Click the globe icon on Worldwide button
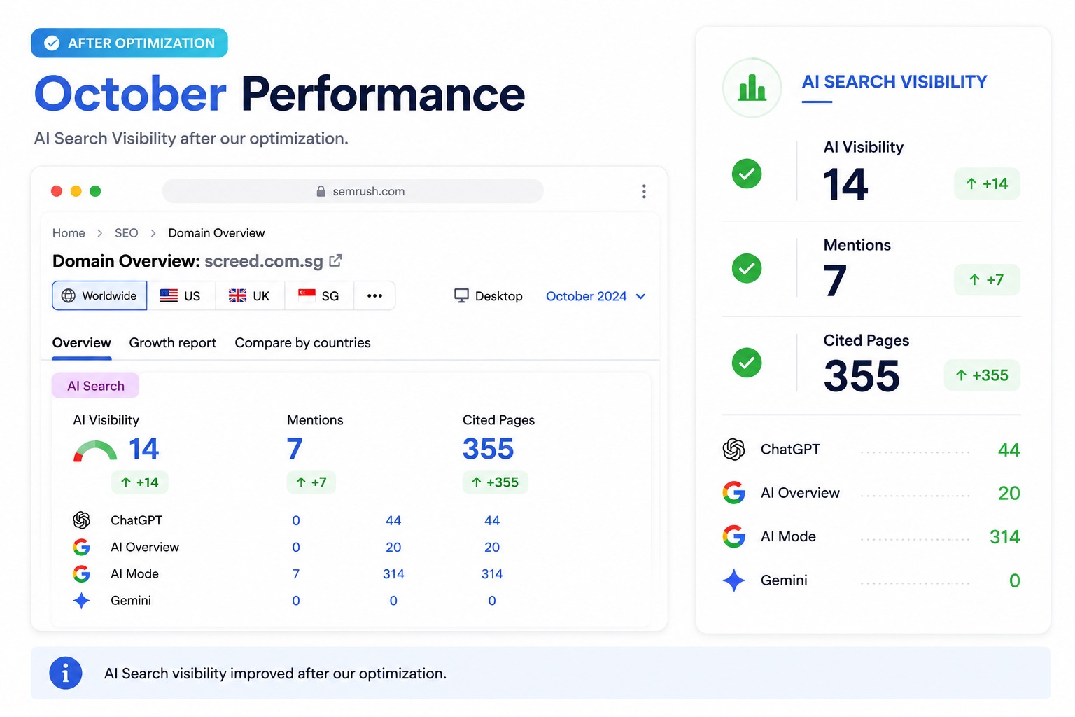 (69, 295)
